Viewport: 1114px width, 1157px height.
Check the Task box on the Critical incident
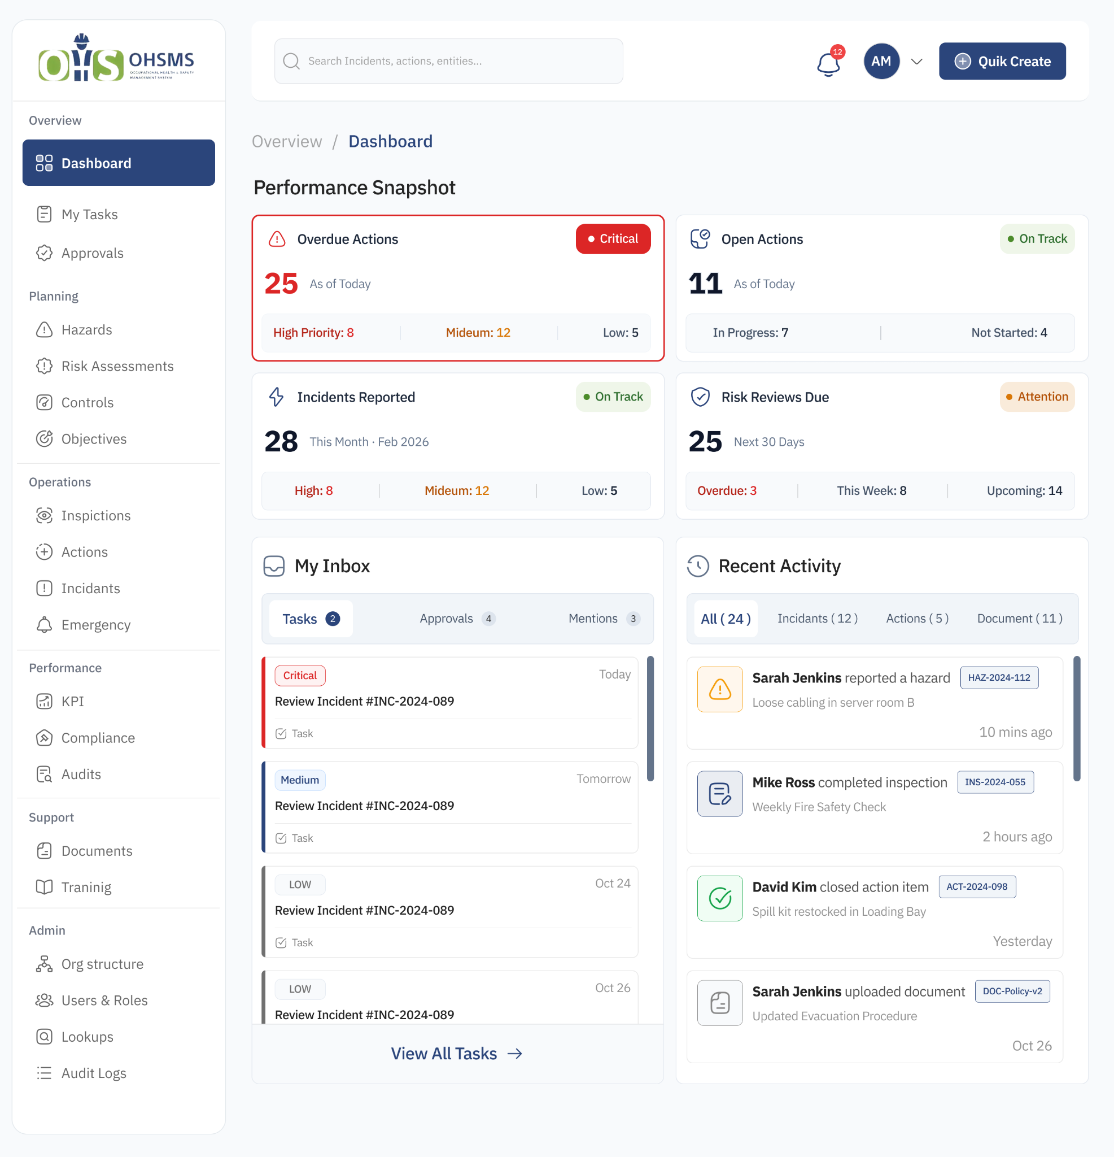coord(281,733)
